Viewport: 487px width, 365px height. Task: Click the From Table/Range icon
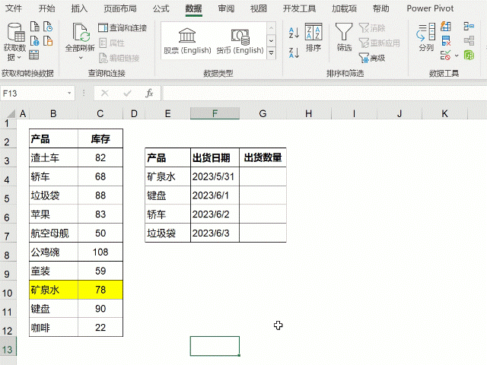[x=33, y=56]
